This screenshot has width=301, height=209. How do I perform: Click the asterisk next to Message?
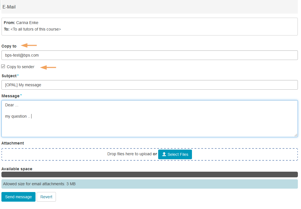(x=21, y=96)
